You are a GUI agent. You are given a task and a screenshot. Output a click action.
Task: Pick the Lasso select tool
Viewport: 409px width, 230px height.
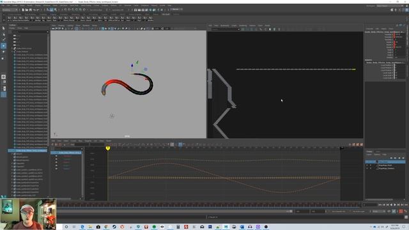[x=3, y=34]
